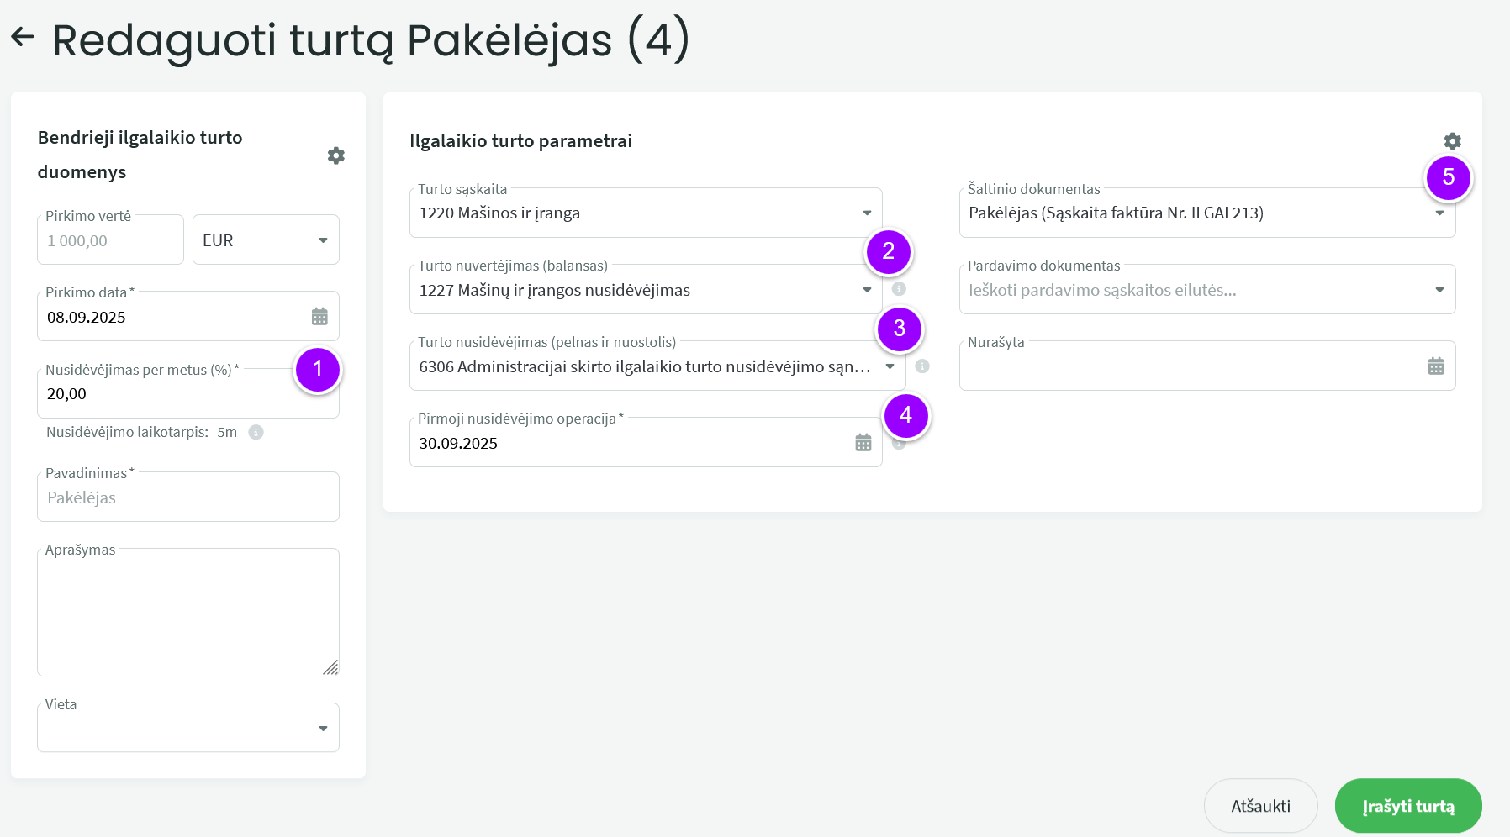
Task: Click info icon beside Turto nusidėvėjimas dropdown
Action: pos(922,366)
